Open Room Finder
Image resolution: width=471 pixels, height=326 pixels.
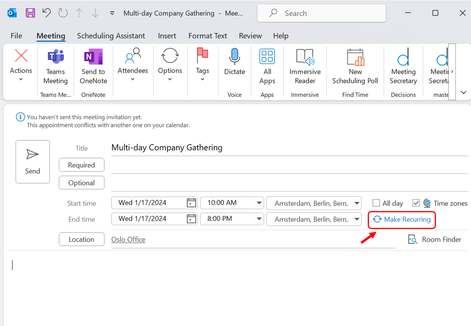(x=434, y=239)
